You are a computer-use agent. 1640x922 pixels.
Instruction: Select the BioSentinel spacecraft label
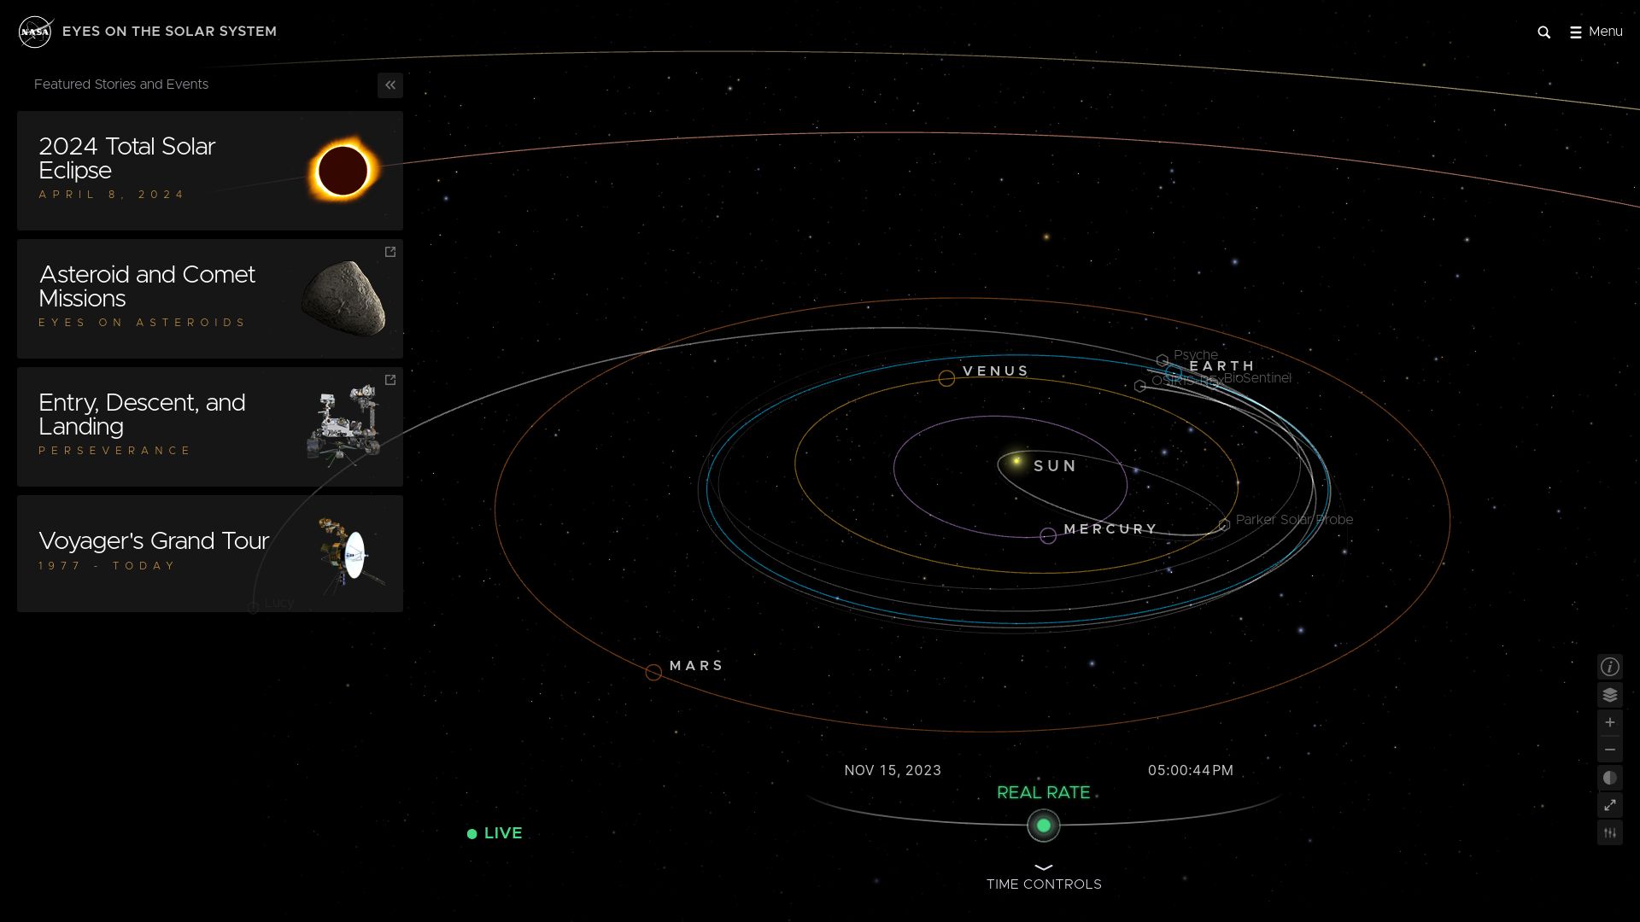[1257, 378]
